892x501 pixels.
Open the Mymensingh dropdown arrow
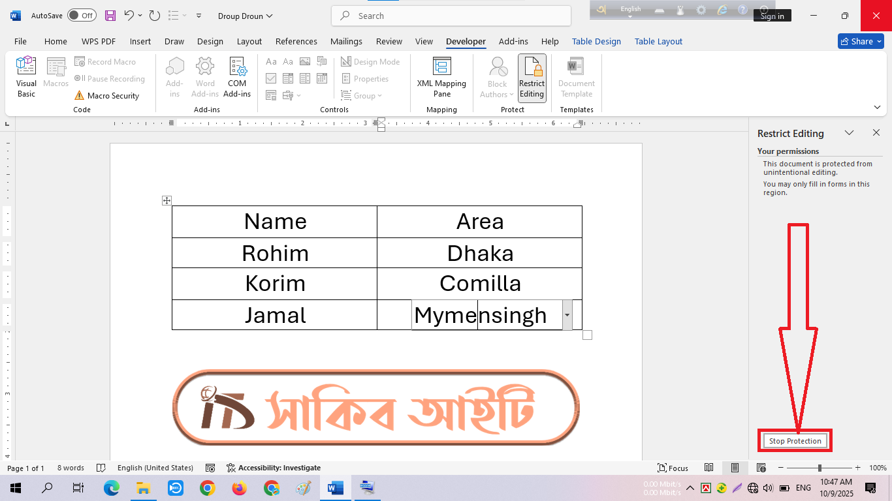pyautogui.click(x=567, y=315)
